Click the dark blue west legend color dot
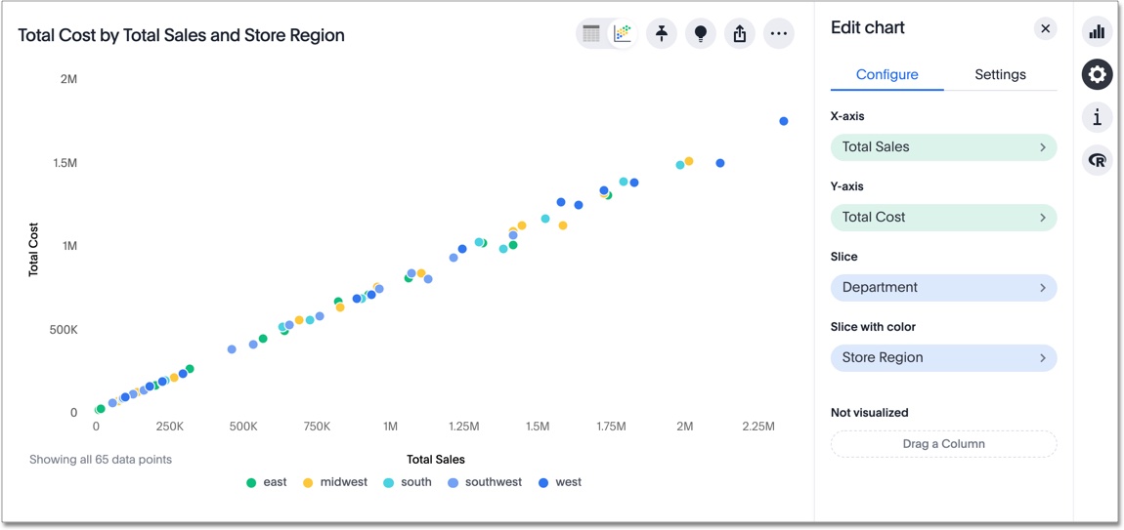Screen dimensions: 1124x530 [542, 483]
